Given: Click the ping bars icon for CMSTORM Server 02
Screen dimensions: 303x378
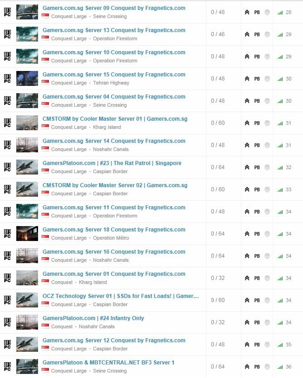Looking at the screenshot, I should 280,189.
